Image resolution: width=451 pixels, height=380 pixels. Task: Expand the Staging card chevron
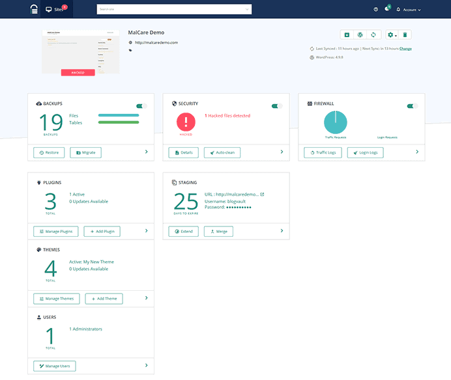pyautogui.click(x=282, y=230)
